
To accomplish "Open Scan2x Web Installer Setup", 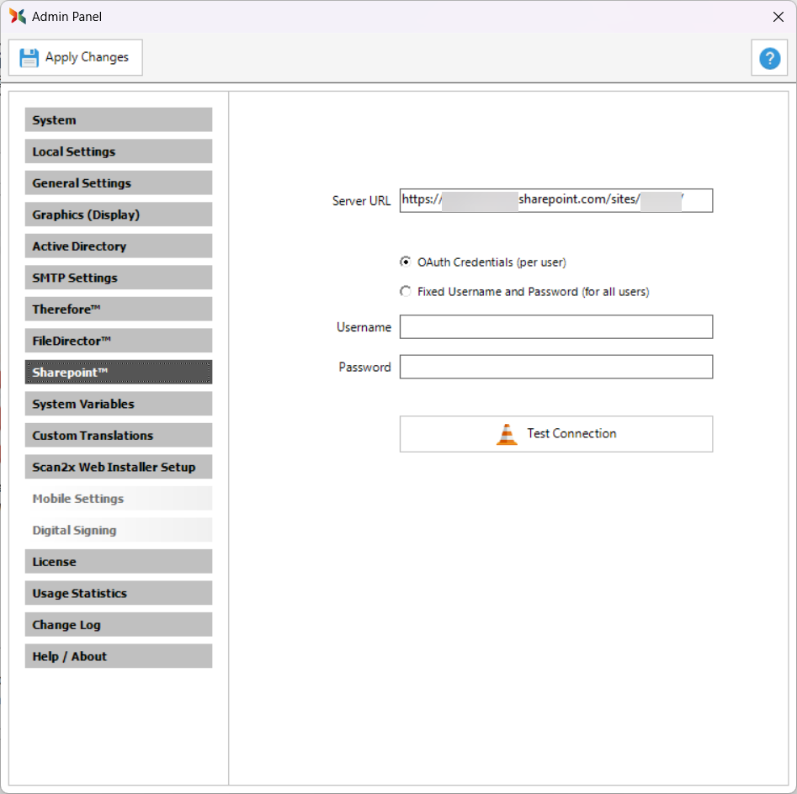I will [x=119, y=467].
